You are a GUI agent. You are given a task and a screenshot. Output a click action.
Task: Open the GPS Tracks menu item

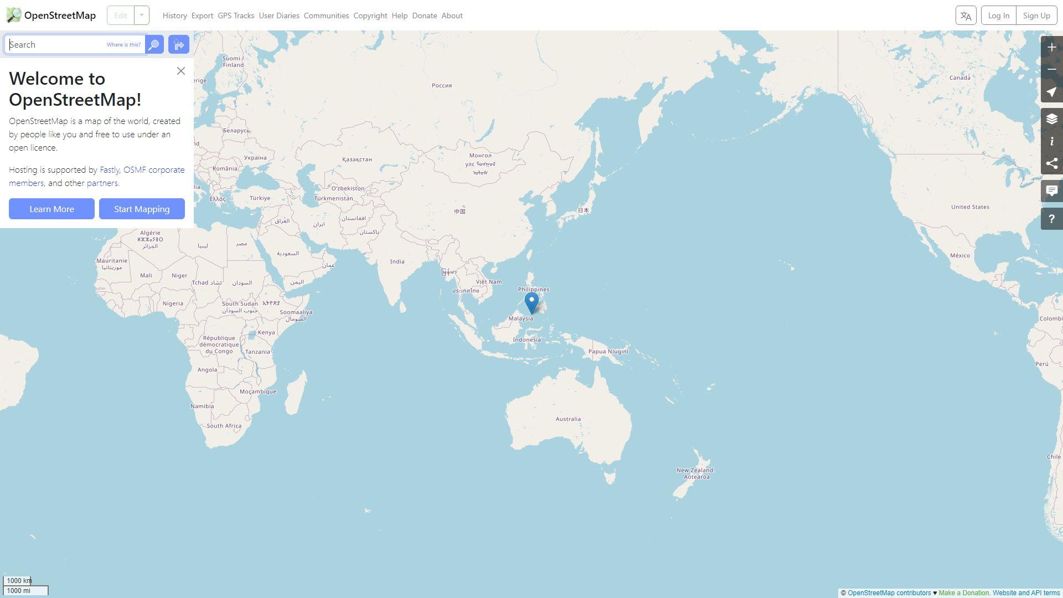[x=236, y=16]
